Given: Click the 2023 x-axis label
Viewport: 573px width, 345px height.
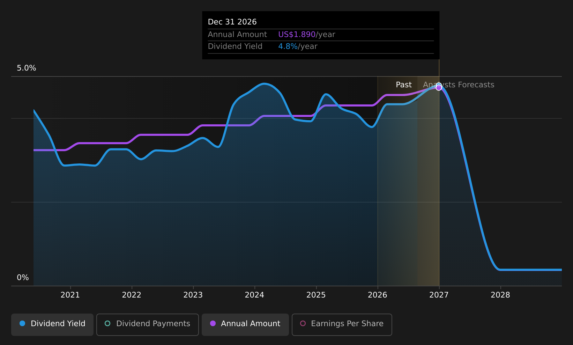Looking at the screenshot, I should click(x=193, y=295).
